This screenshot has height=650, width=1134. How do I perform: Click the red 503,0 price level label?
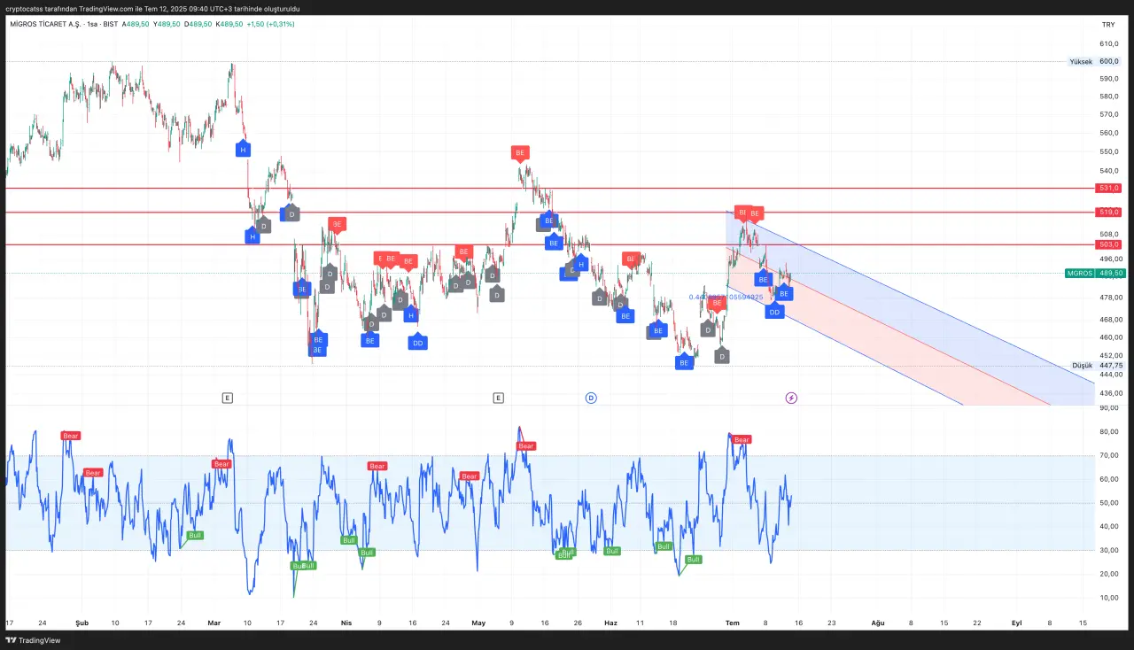click(x=1109, y=244)
